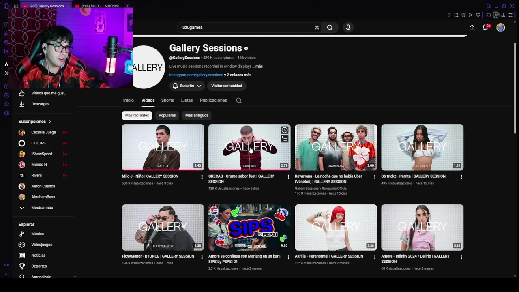
Task: Open the y 2 enlaces más link
Action: pyautogui.click(x=238, y=75)
